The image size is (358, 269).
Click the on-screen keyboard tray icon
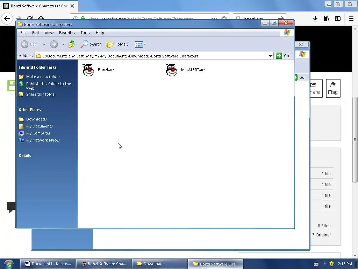tap(316, 264)
